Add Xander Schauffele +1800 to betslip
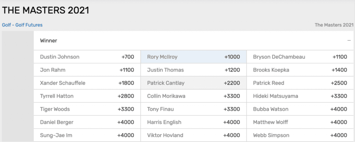The image size is (355, 142). click(87, 83)
